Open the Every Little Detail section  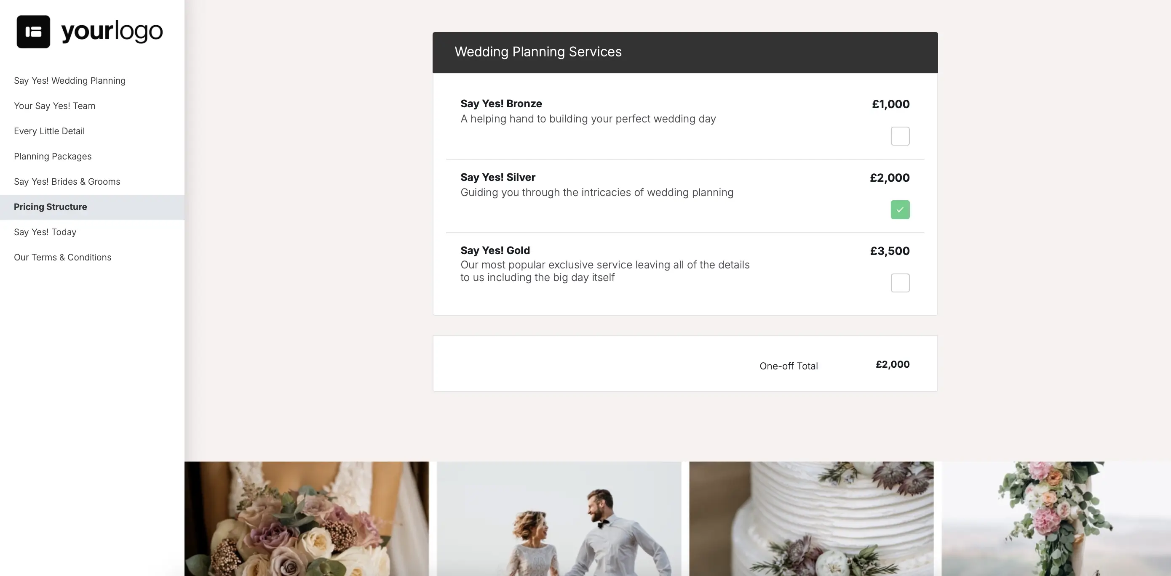point(49,131)
